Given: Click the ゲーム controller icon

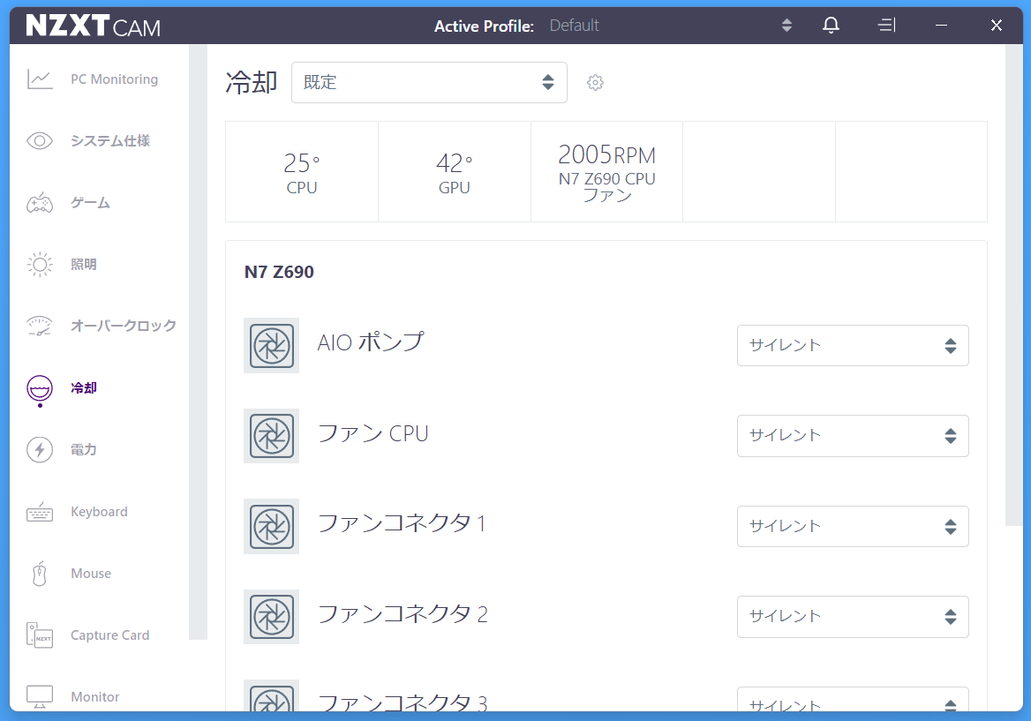Looking at the screenshot, I should (40, 202).
